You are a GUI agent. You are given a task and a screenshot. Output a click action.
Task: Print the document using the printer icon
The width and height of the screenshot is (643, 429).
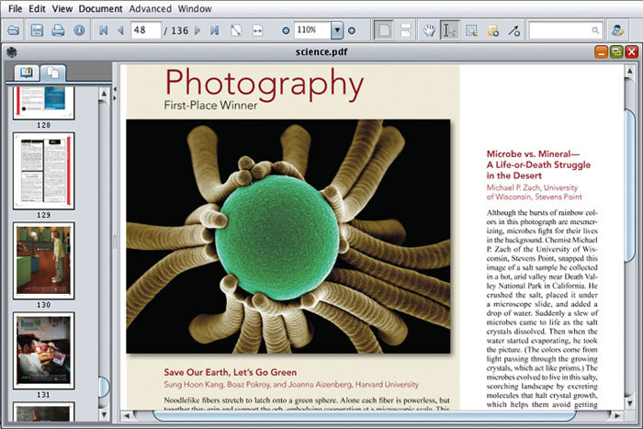pyautogui.click(x=58, y=30)
